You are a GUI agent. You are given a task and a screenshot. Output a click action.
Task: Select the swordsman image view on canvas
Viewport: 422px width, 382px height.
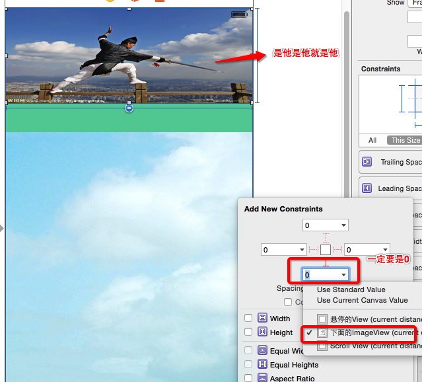click(x=129, y=56)
